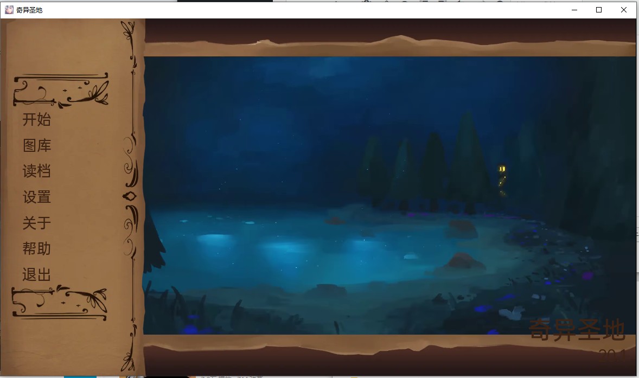Open the 帮助 (Help) entry
Viewport: 639px width, 378px height.
(36, 249)
